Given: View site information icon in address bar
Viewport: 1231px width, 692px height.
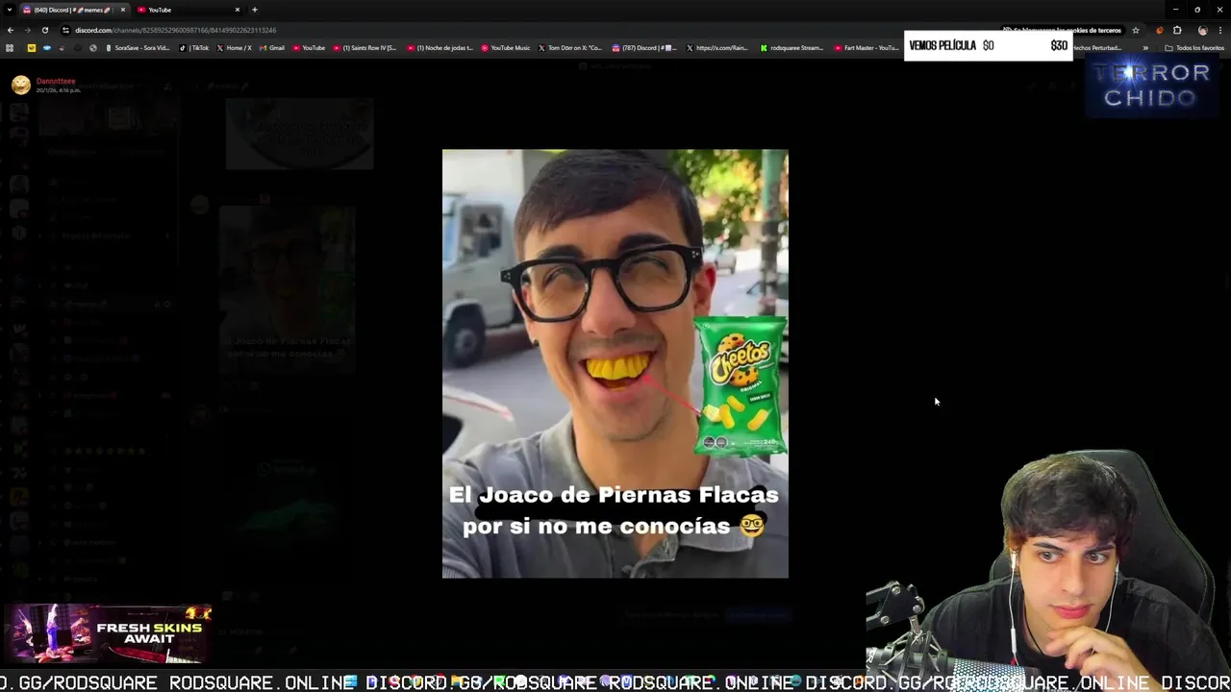Looking at the screenshot, I should click(x=65, y=30).
